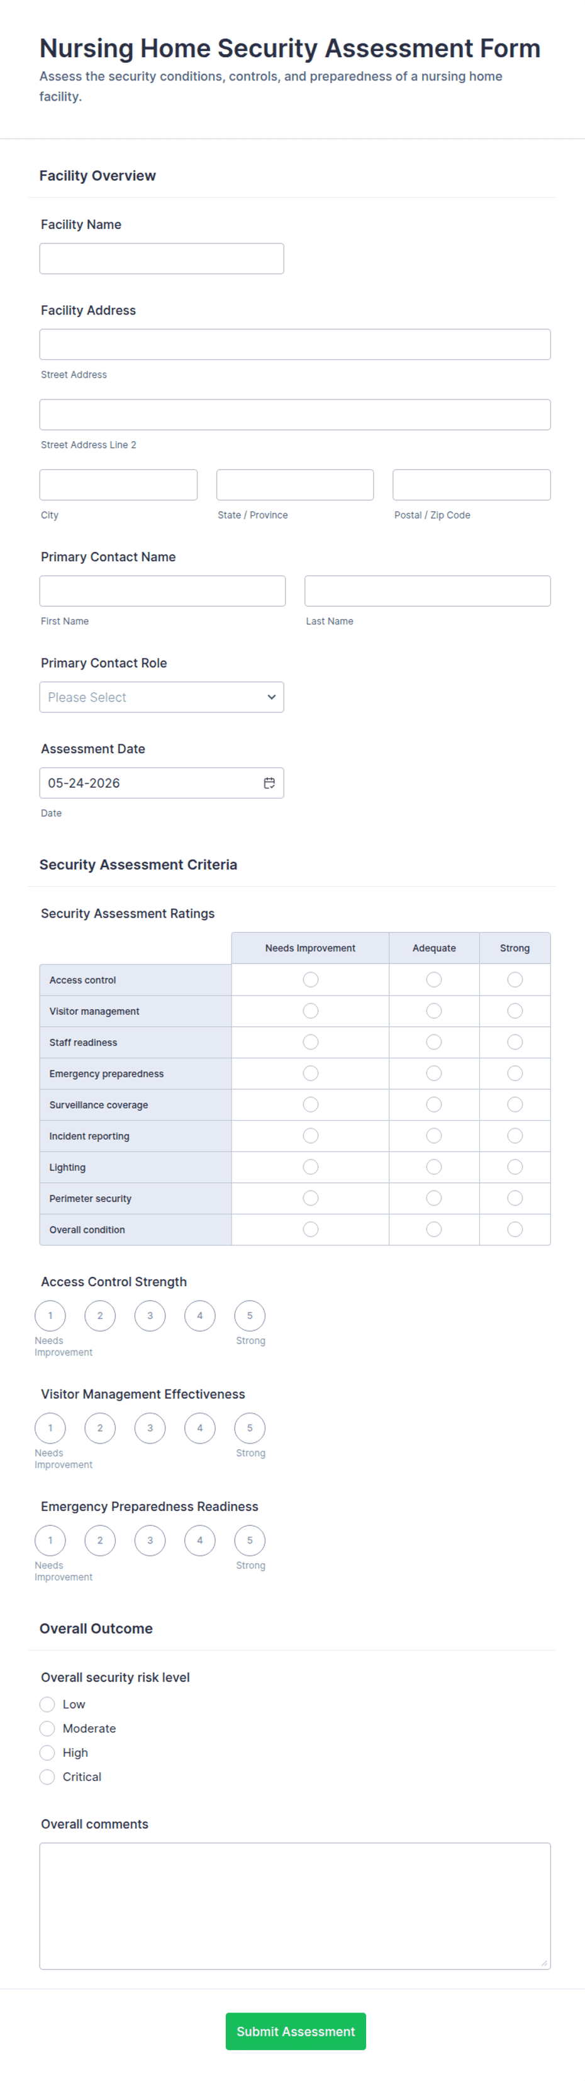Mark Visitor management as Adequate
Image resolution: width=585 pixels, height=2081 pixels.
pyautogui.click(x=434, y=1011)
